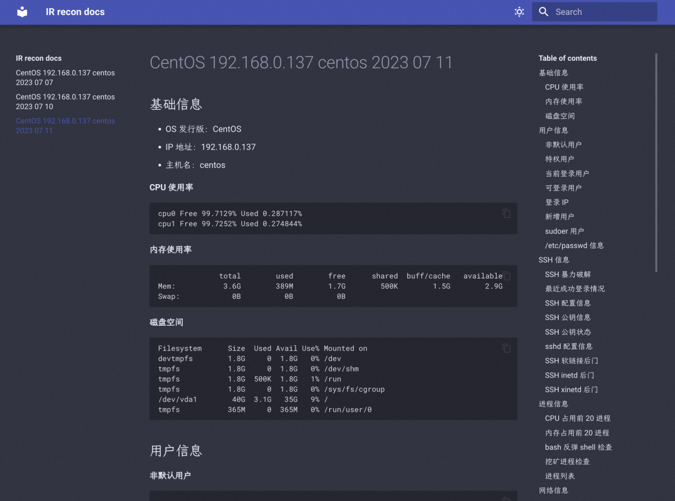Screen dimensions: 675x501
Task: Click the magnifier search icon
Action: (x=544, y=12)
